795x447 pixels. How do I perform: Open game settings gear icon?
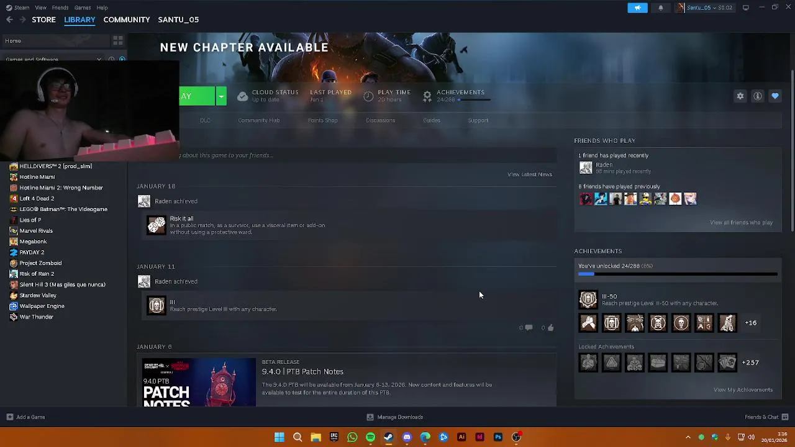point(740,96)
